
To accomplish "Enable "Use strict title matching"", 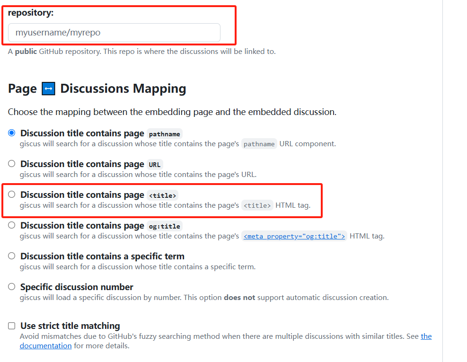I will point(11,326).
